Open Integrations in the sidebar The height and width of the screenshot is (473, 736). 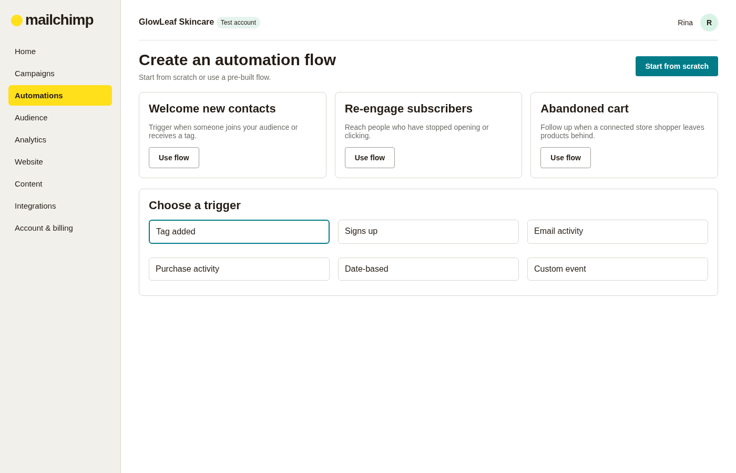click(x=60, y=206)
